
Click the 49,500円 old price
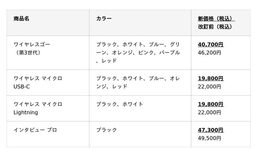point(210,138)
